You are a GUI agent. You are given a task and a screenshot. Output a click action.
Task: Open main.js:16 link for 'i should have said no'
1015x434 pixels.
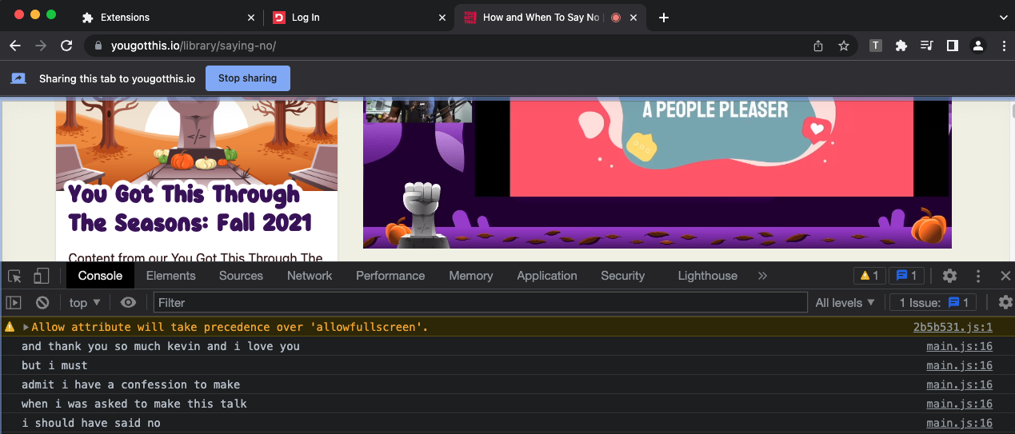(x=959, y=423)
